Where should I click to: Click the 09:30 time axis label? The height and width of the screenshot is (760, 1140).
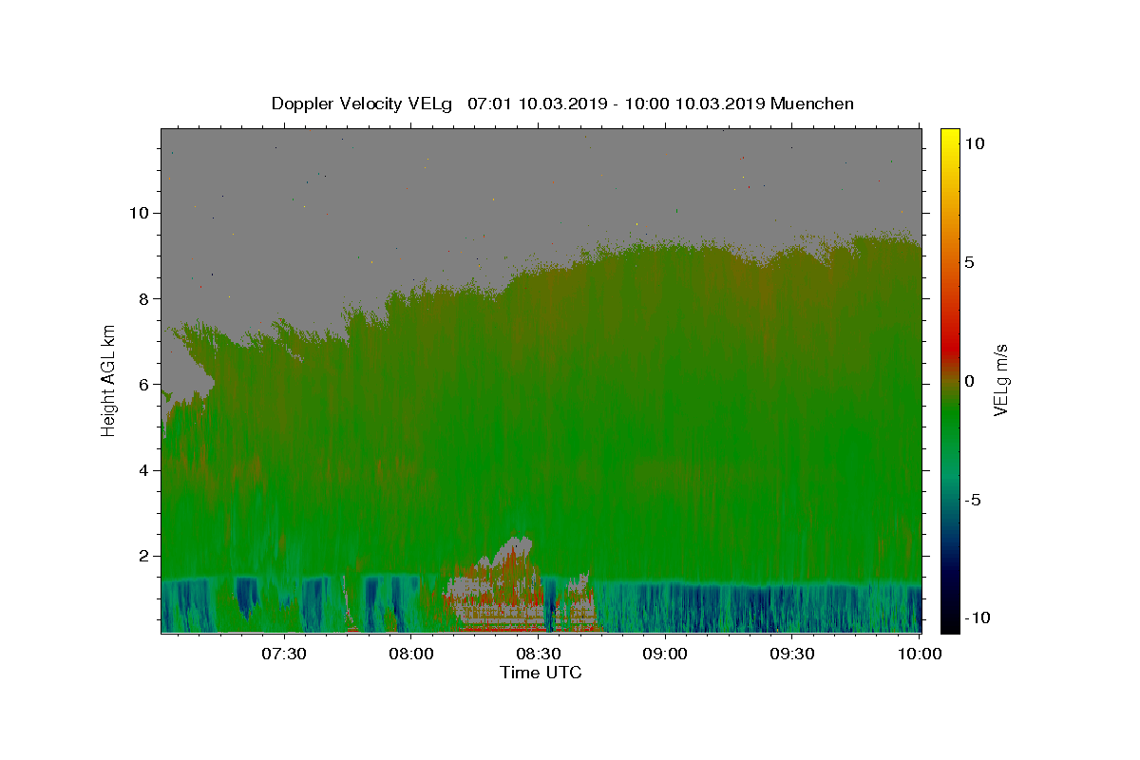tap(792, 654)
